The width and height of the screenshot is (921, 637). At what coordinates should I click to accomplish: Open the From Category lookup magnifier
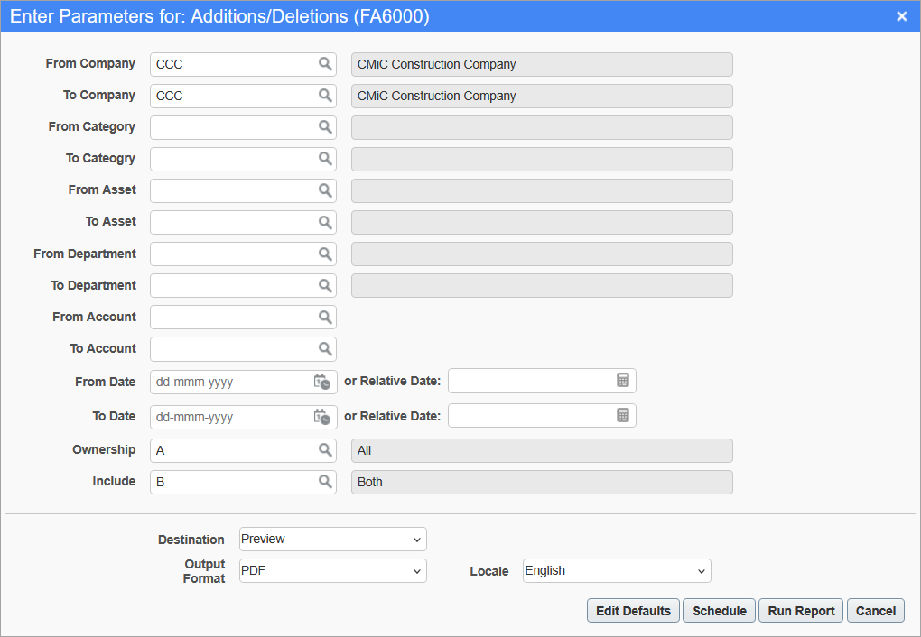tap(324, 127)
